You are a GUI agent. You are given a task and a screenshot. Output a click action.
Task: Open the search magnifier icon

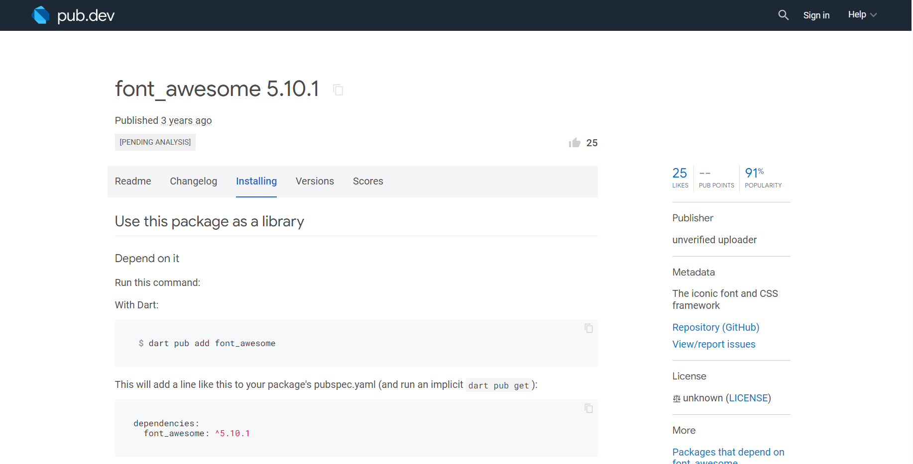[x=784, y=15]
